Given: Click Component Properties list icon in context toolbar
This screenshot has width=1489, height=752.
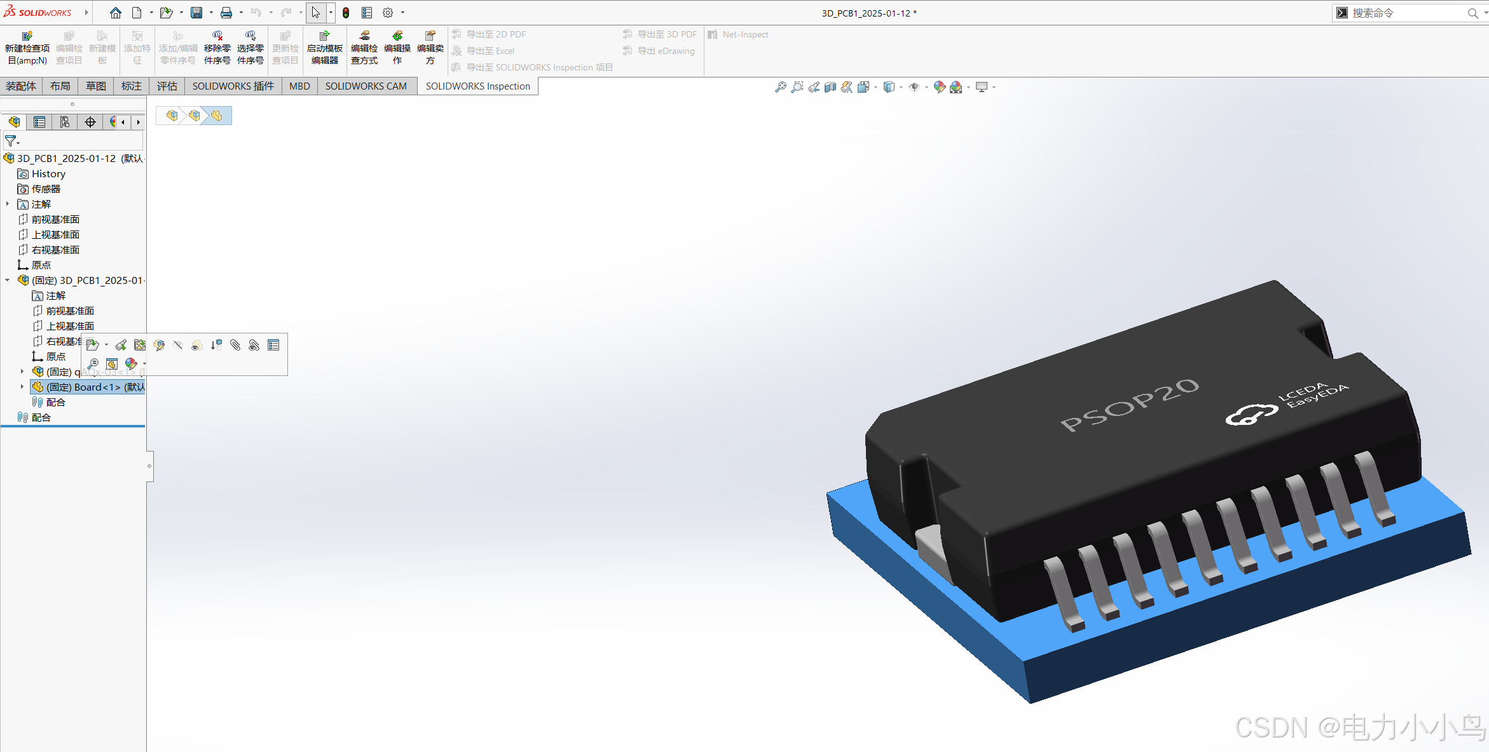Looking at the screenshot, I should 273,345.
